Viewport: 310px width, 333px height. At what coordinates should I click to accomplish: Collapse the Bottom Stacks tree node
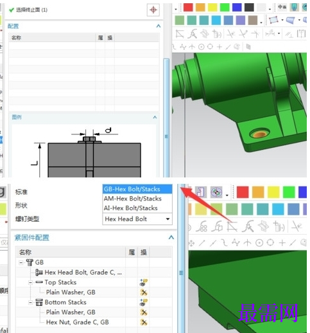(x=30, y=303)
